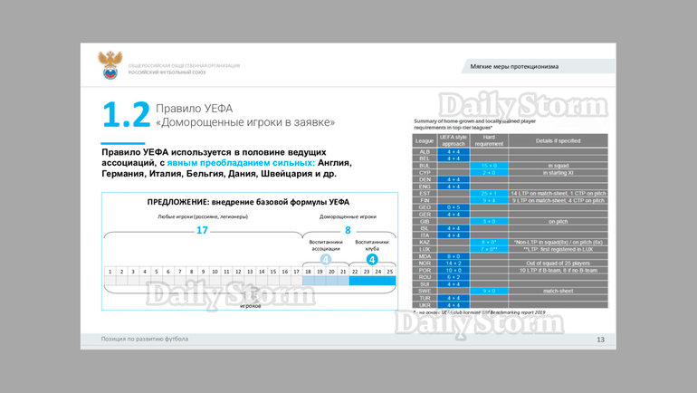
Task: Click the Daily Storm watermark at top right
Action: (523, 106)
